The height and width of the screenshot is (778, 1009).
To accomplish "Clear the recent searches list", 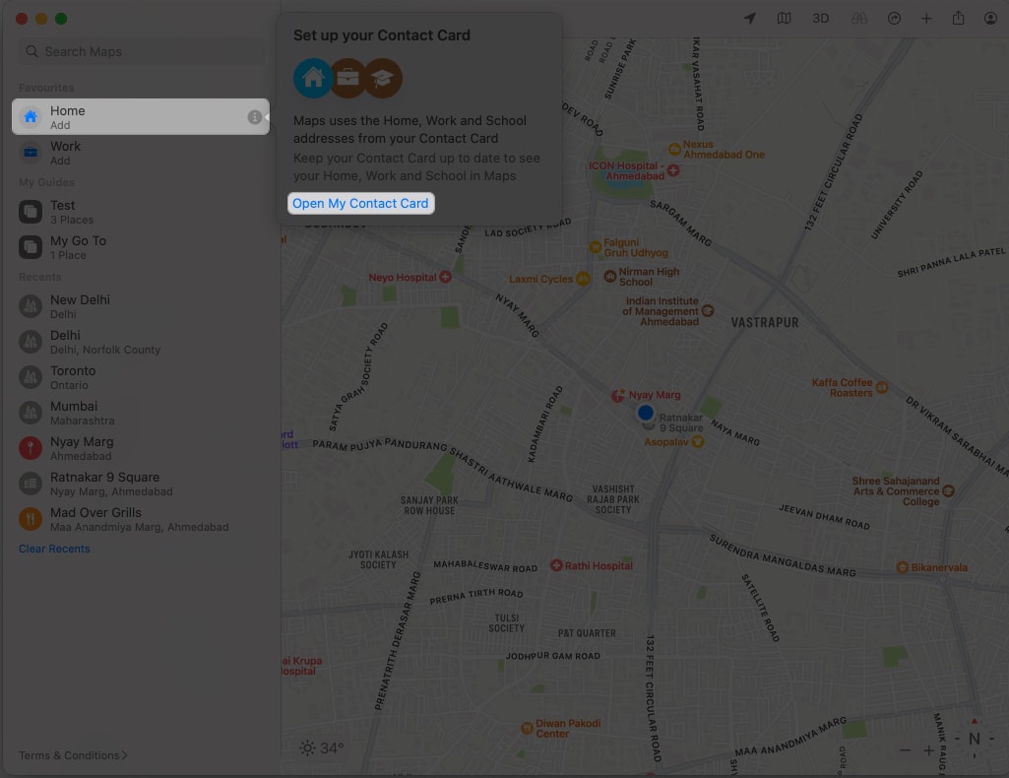I will point(54,549).
